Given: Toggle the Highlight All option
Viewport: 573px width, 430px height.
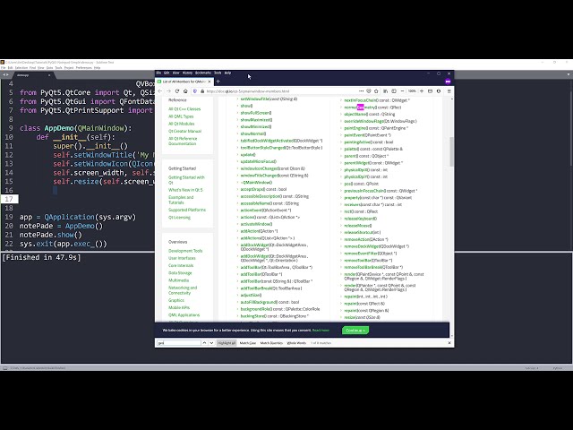Looking at the screenshot, I should pyautogui.click(x=227, y=343).
